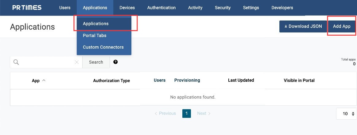Click the Add App button
Image resolution: width=357 pixels, height=135 pixels.
pos(342,26)
